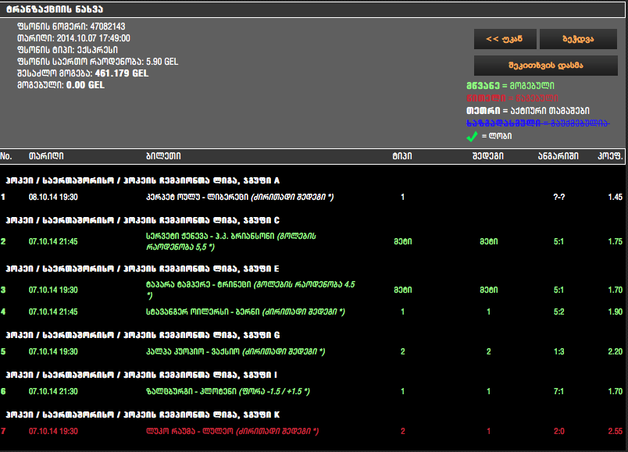This screenshot has height=452, width=628.
Task: Click the slip date 2014.10.07 17:49:00
Action: pyautogui.click(x=93, y=38)
